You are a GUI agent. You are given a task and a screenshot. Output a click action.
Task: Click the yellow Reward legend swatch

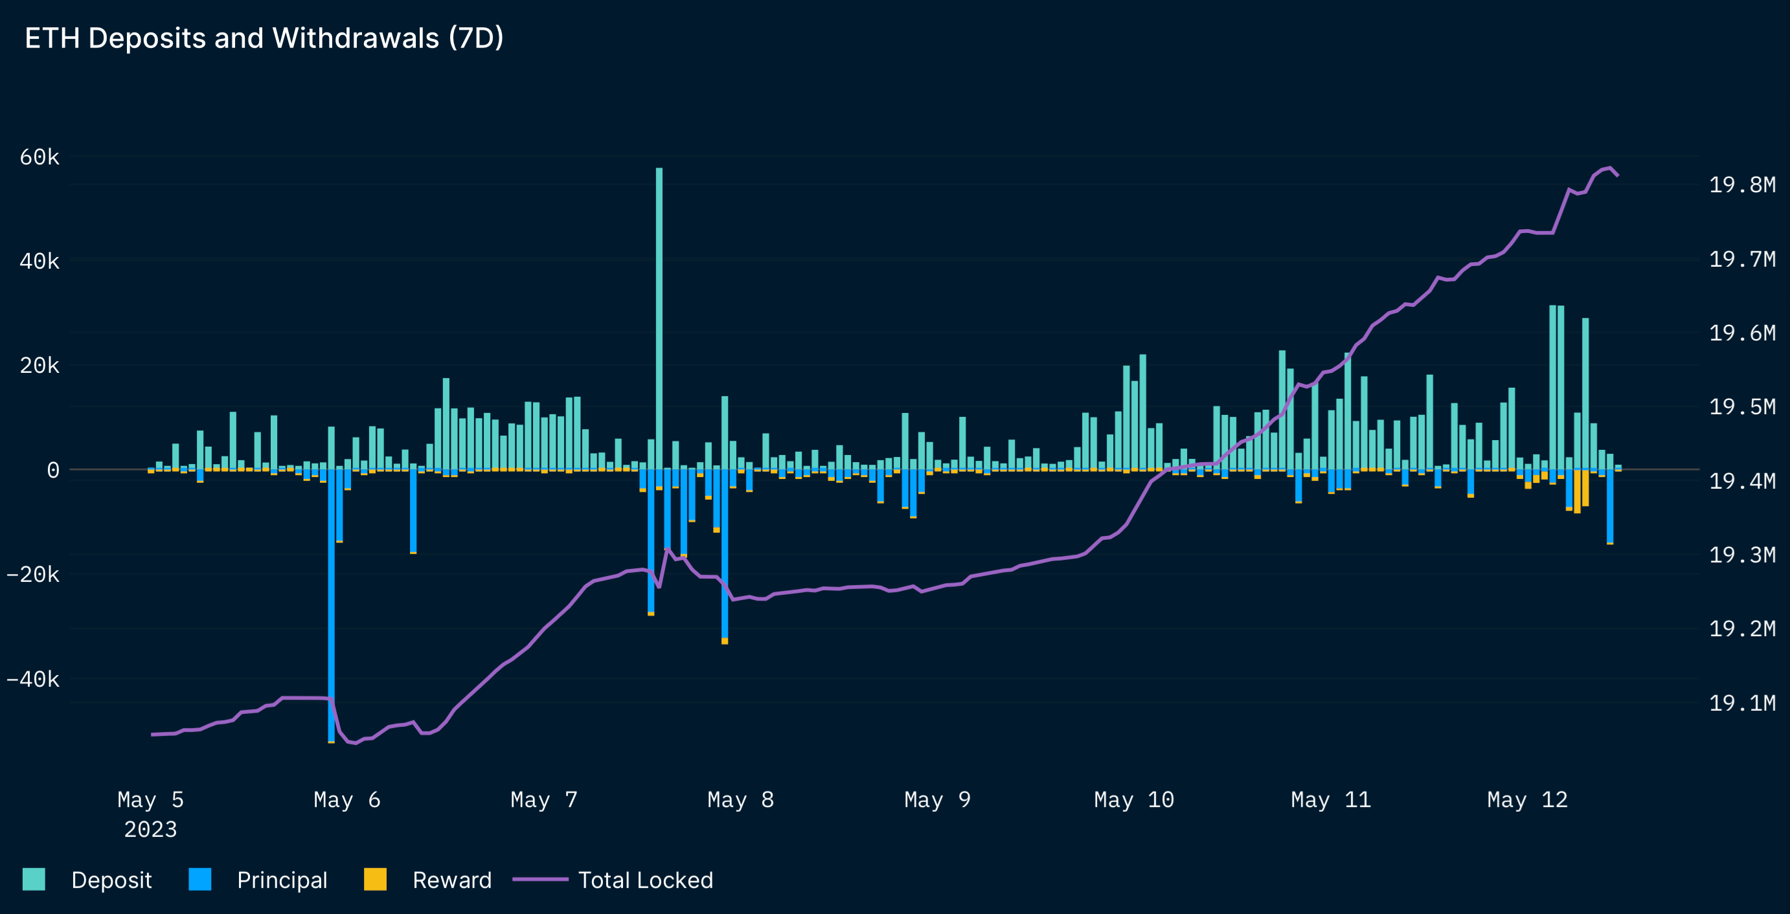375,879
